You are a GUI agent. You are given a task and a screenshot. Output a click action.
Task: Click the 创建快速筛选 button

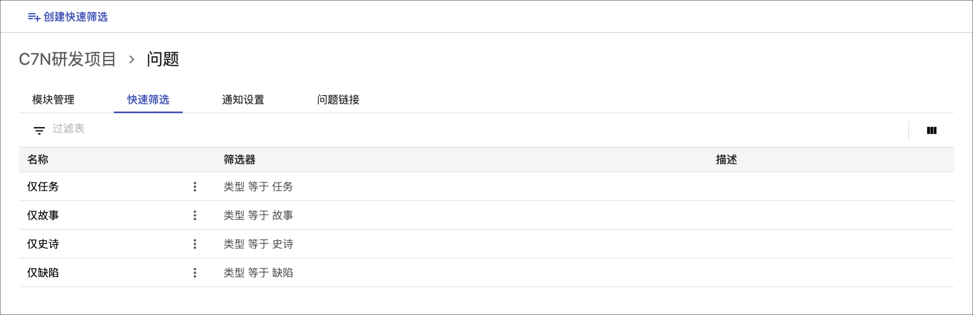(x=75, y=17)
